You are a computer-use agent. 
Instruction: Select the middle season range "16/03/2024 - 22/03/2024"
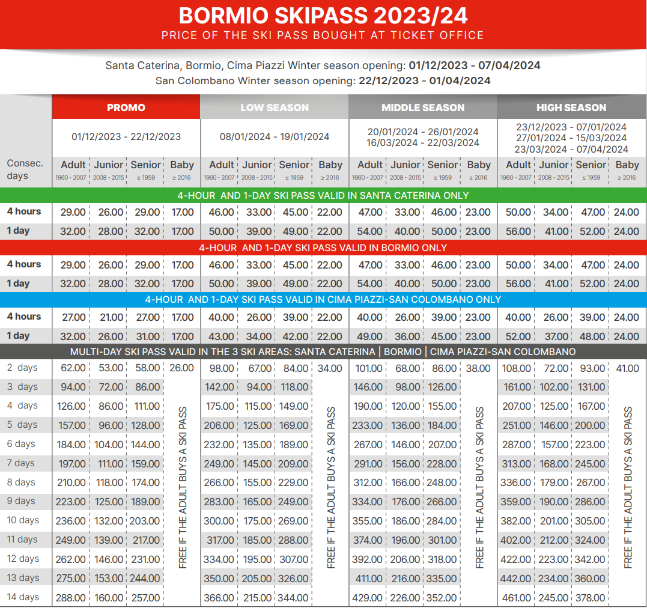coord(423,143)
